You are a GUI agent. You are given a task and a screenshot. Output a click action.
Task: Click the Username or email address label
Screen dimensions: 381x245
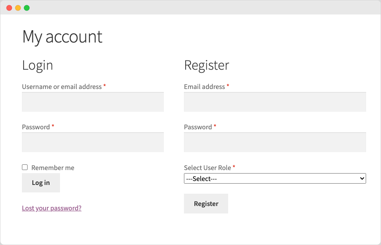(62, 87)
